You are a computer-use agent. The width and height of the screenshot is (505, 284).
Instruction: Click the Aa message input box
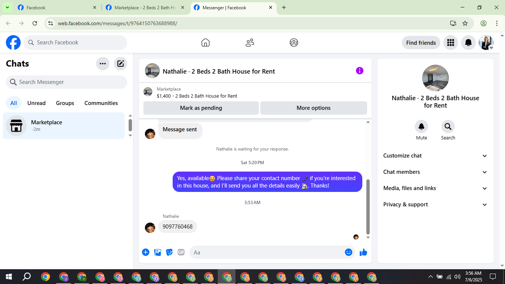(272, 252)
